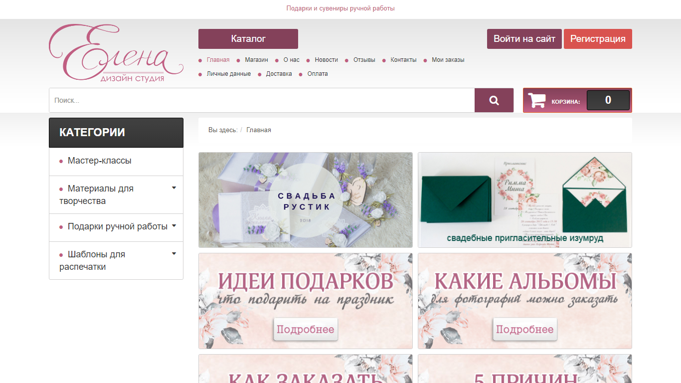The height and width of the screenshot is (383, 681).
Task: Open Личные данные menu item
Action: click(229, 74)
